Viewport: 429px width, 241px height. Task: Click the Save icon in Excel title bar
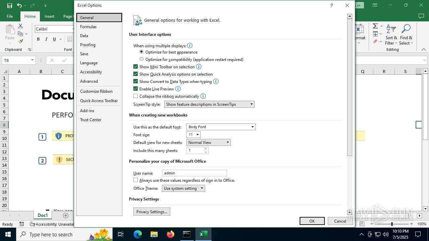point(10,5)
